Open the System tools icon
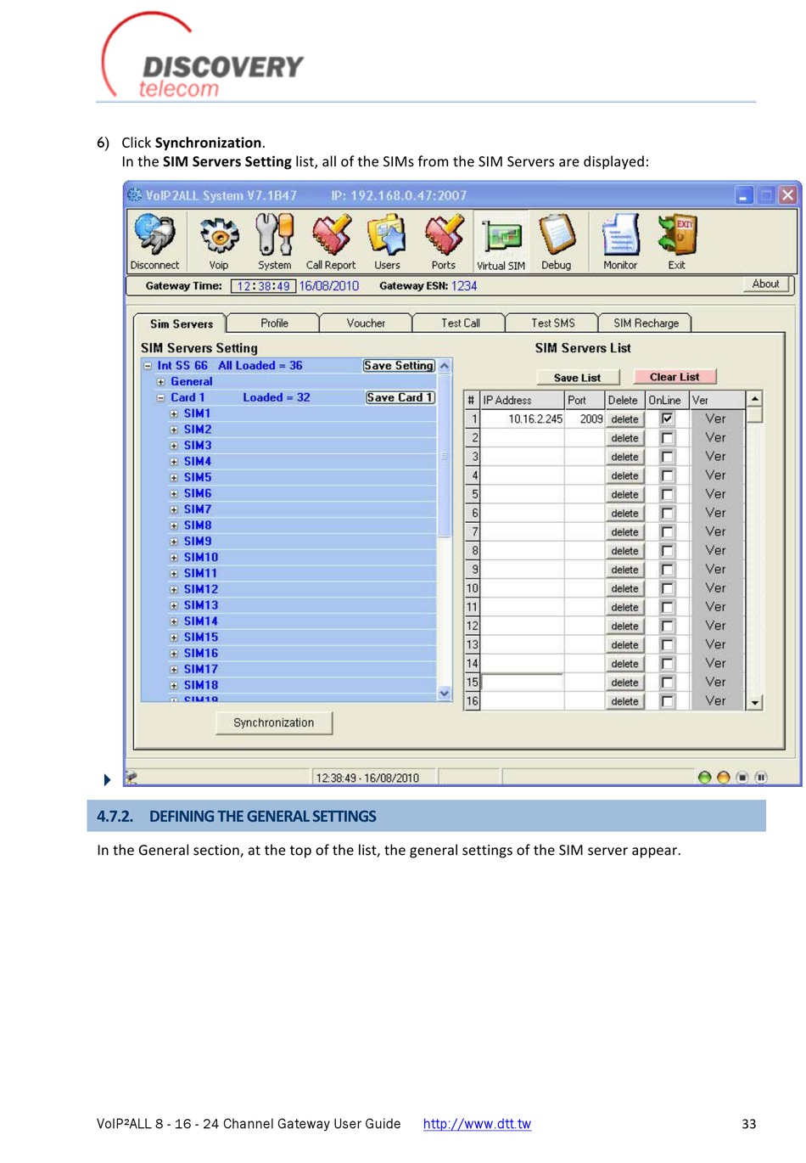This screenshot has height=1163, width=806. coord(274,236)
